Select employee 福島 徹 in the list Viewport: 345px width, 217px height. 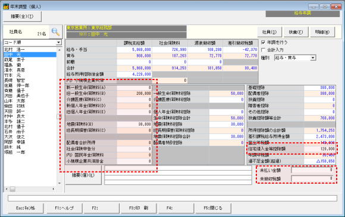pyautogui.click(x=30, y=65)
